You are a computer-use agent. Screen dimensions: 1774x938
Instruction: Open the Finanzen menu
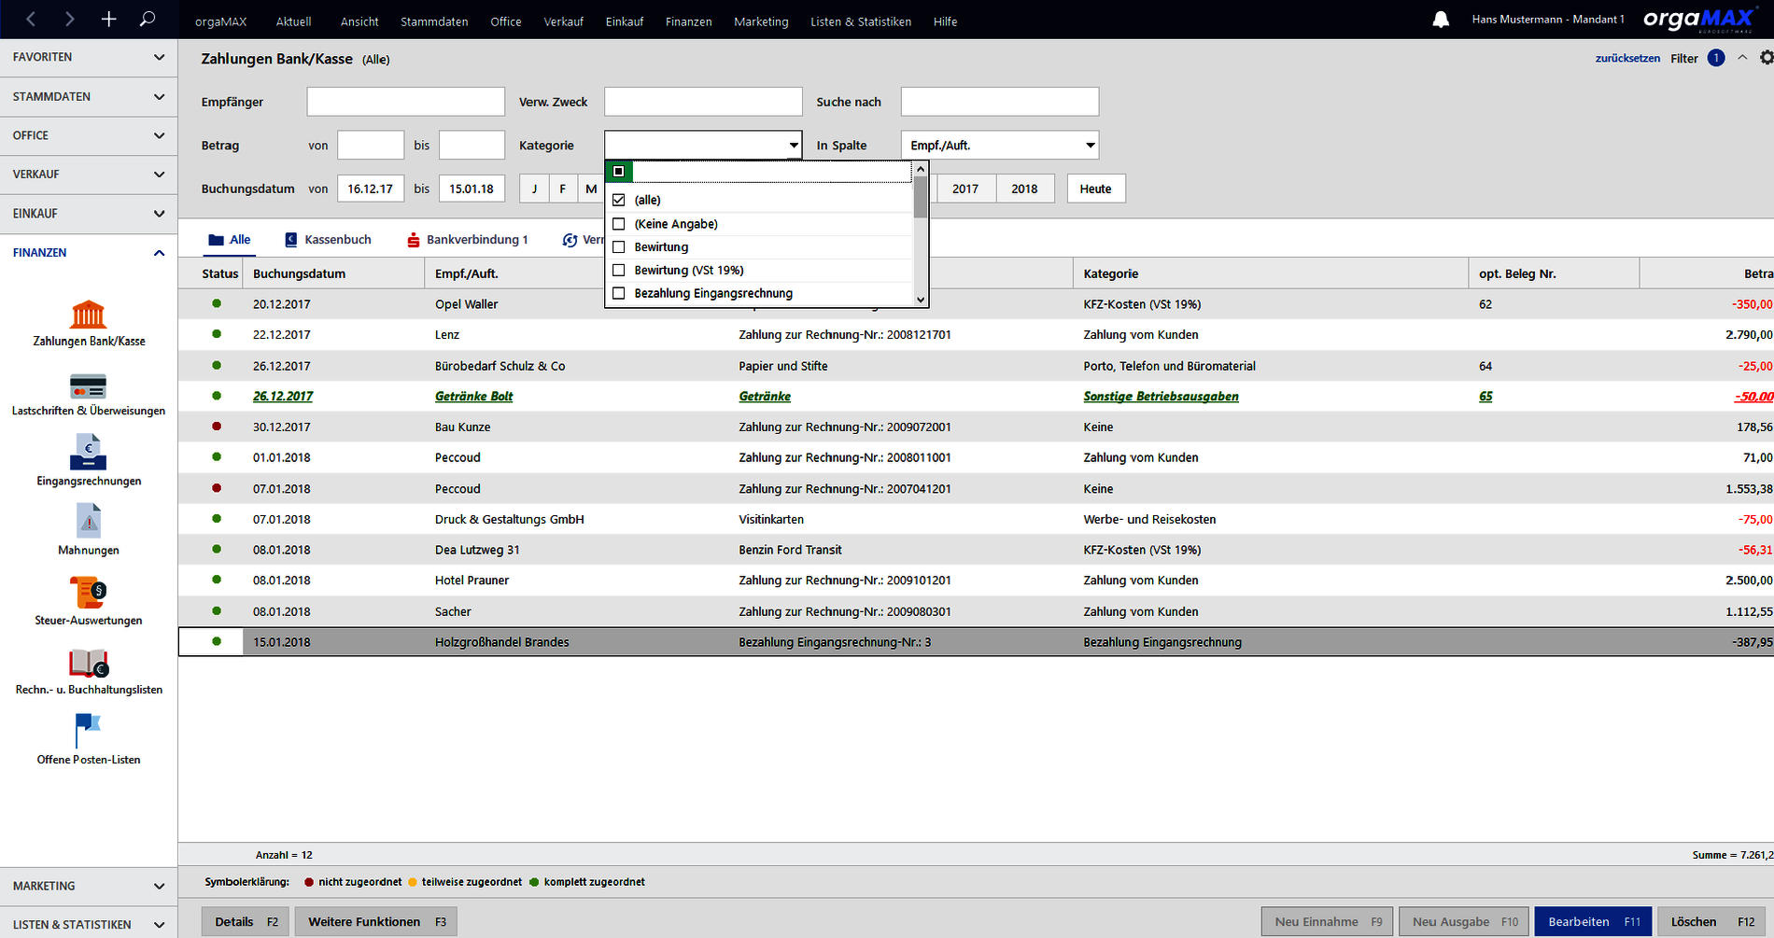(x=688, y=21)
